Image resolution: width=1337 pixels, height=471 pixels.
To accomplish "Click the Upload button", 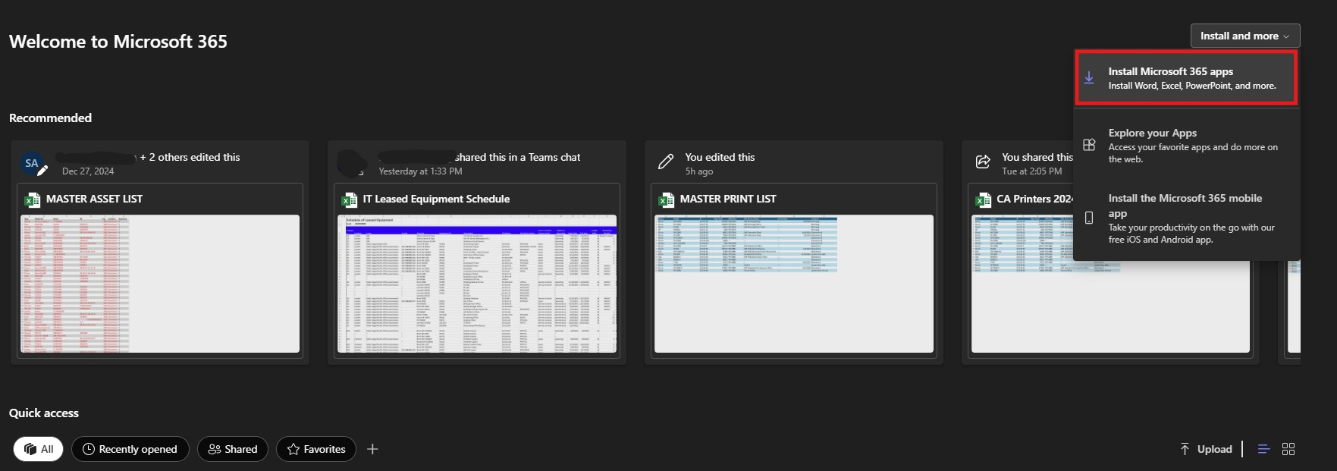I will click(x=1206, y=449).
